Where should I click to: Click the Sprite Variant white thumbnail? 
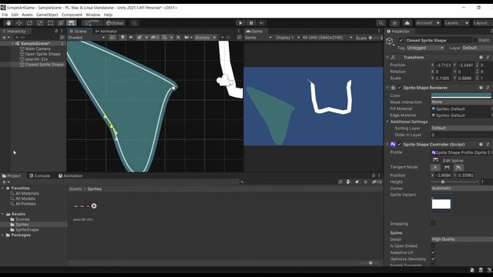coord(441,204)
